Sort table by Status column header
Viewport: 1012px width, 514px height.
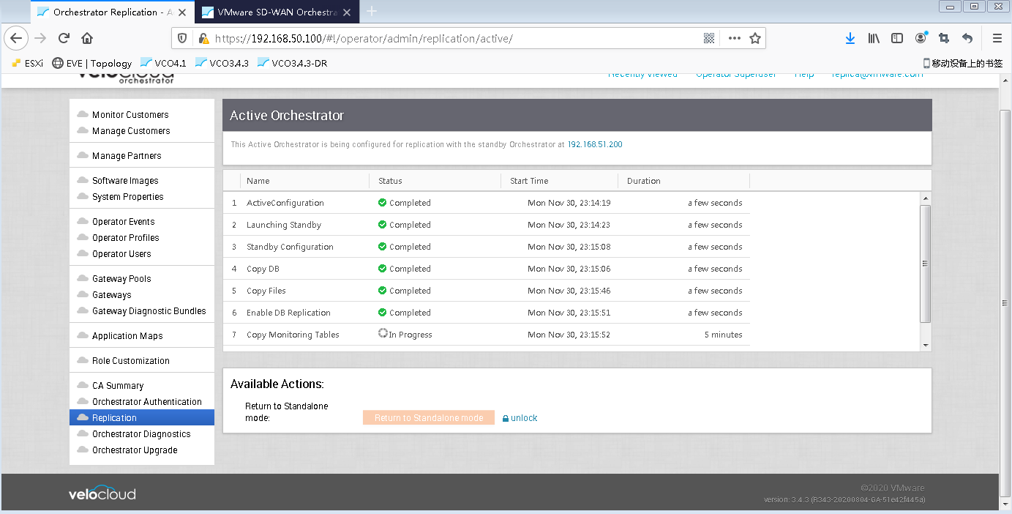click(x=435, y=181)
